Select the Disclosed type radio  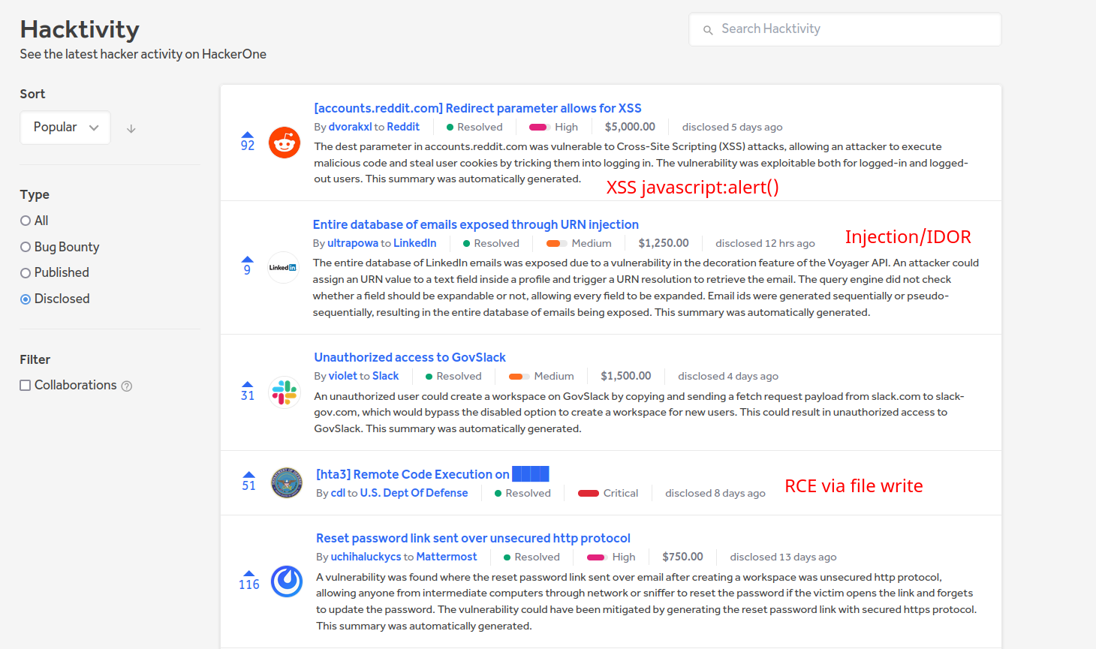26,299
